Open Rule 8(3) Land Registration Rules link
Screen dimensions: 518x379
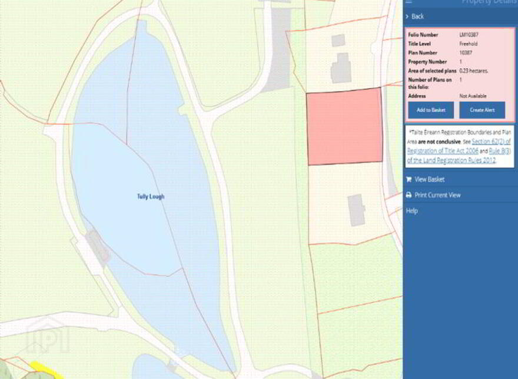coord(459,156)
